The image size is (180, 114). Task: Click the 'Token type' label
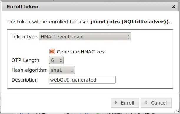24,37
